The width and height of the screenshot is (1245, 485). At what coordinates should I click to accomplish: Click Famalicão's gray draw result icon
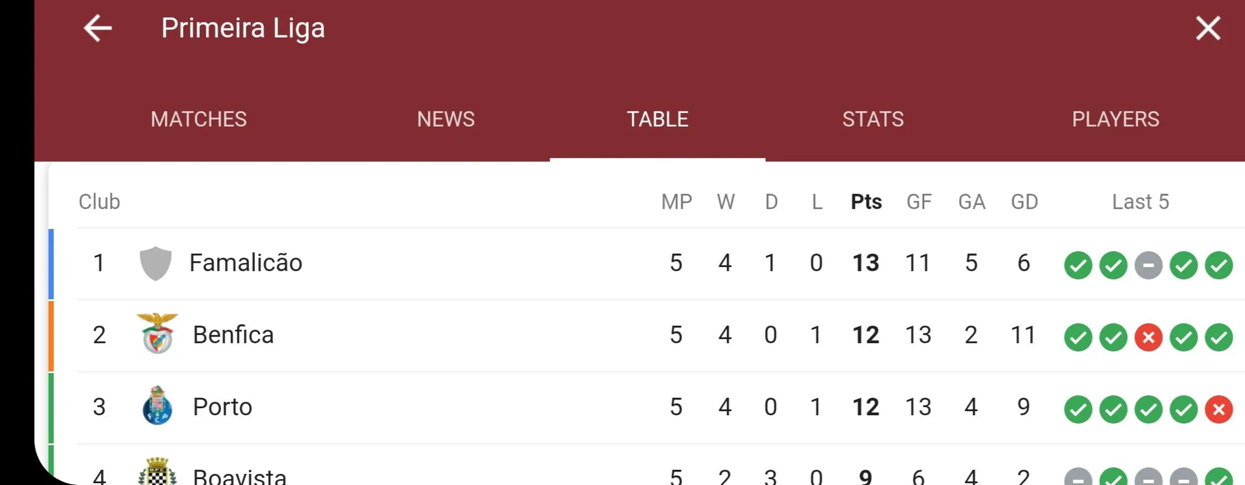coord(1148,265)
